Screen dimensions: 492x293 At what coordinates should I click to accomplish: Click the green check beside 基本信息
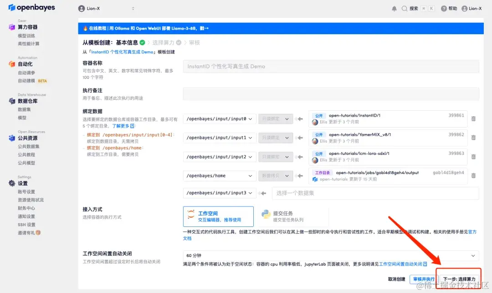142,42
